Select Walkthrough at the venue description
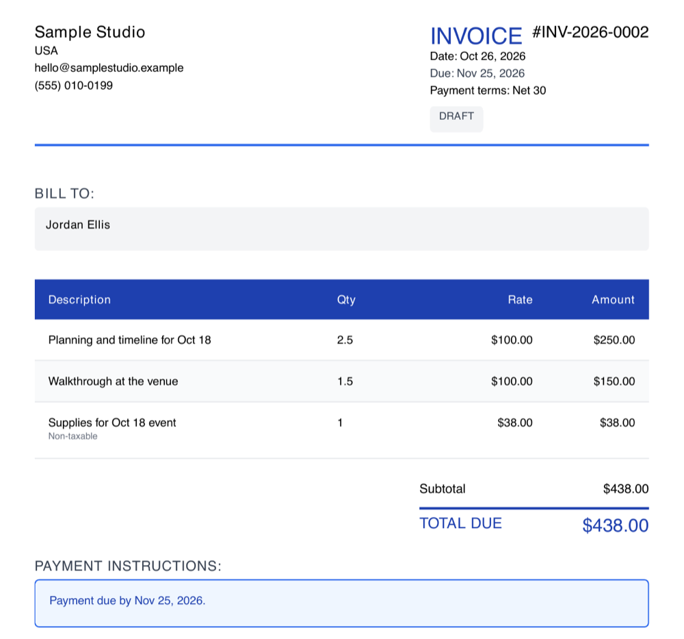This screenshot has height=639, width=684. pyautogui.click(x=113, y=381)
